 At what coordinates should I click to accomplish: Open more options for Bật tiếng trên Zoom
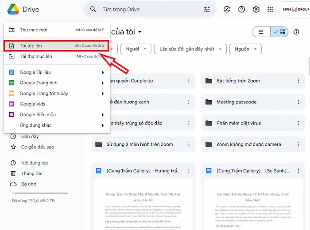tap(299, 81)
